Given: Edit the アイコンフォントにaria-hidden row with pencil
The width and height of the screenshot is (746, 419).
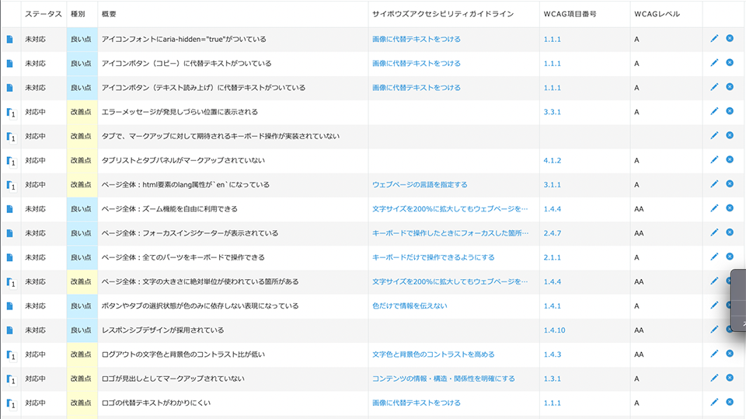Looking at the screenshot, I should (x=714, y=39).
